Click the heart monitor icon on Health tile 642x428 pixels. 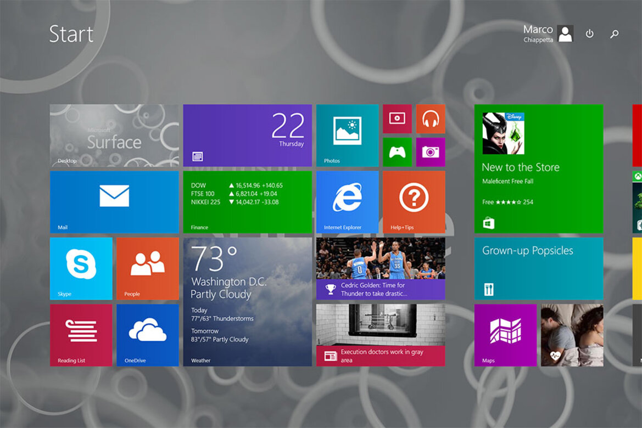pos(555,356)
